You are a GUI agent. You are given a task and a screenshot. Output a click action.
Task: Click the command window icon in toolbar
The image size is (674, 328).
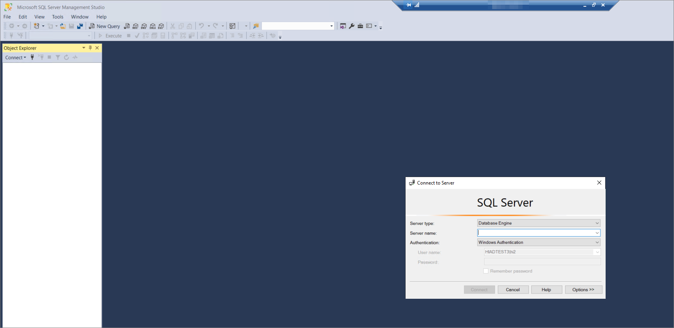[369, 26]
